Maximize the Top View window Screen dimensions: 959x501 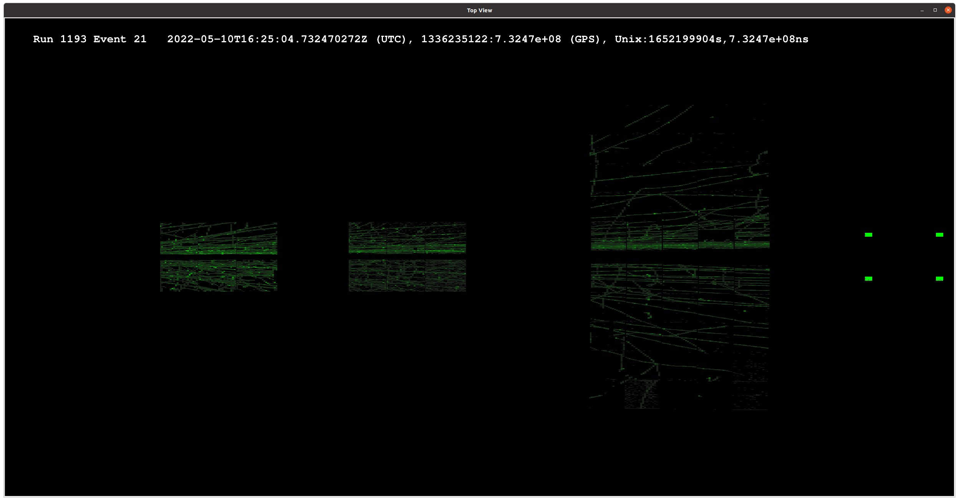[x=935, y=10]
